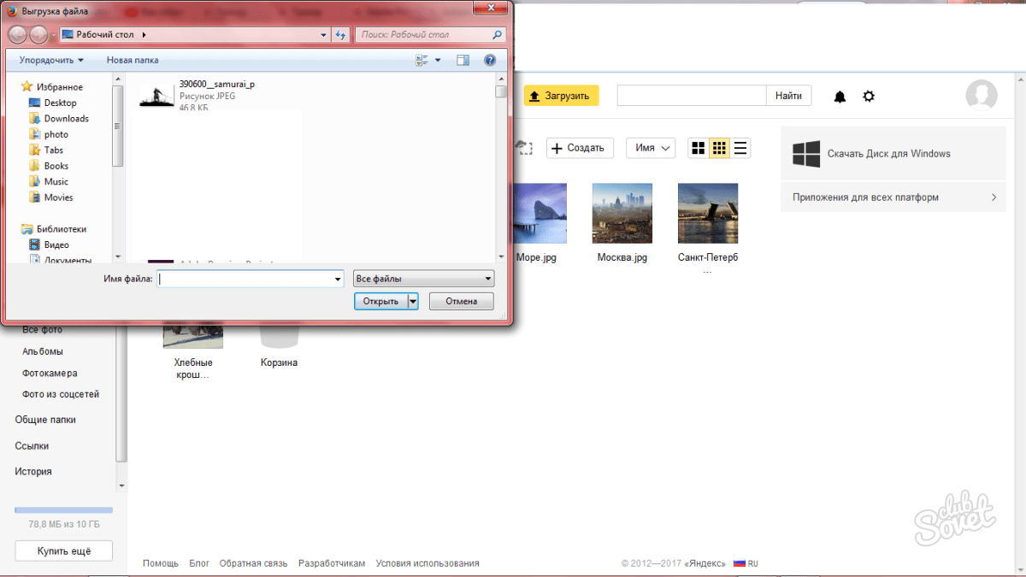
Task: Switch to small grid view
Action: point(720,148)
